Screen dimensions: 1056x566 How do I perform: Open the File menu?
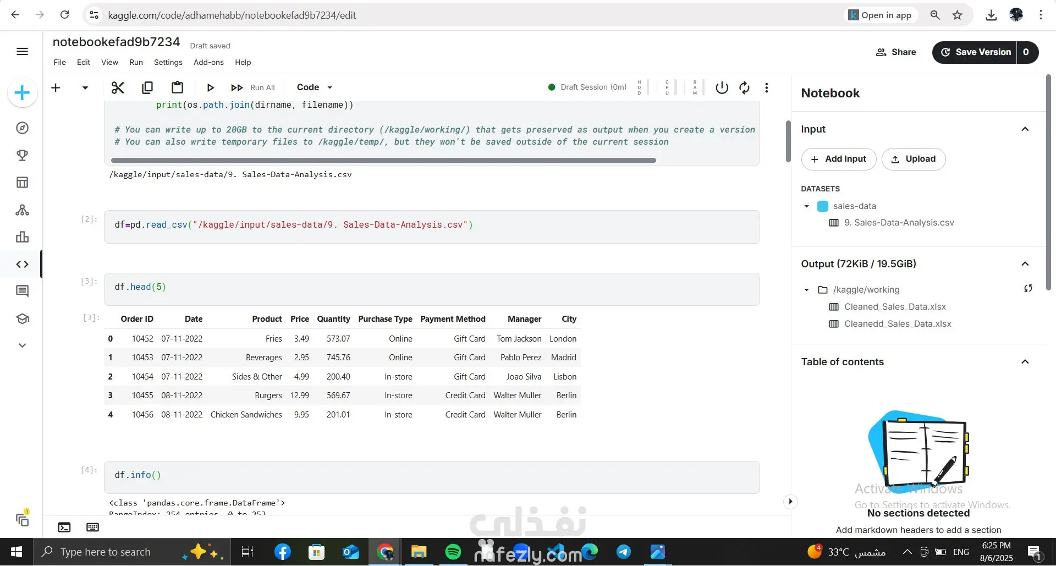(x=60, y=63)
